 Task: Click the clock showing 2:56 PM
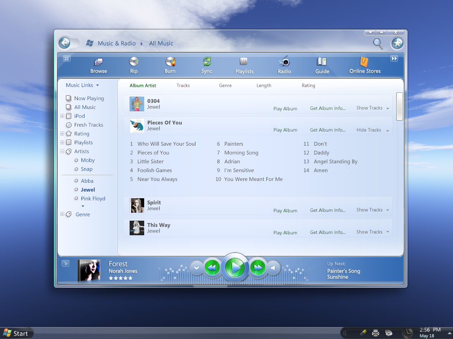430,330
